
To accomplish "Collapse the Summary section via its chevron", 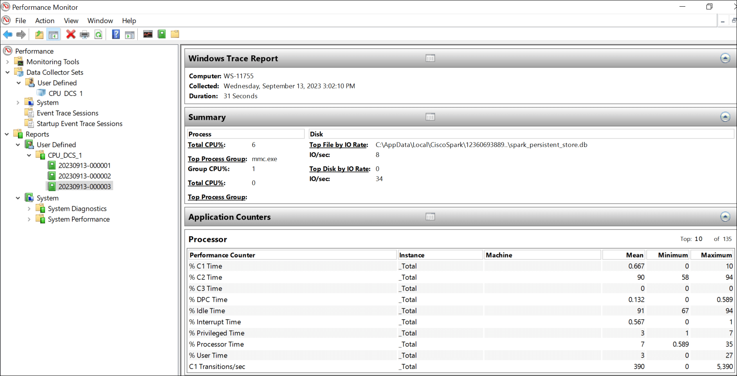I will [725, 117].
